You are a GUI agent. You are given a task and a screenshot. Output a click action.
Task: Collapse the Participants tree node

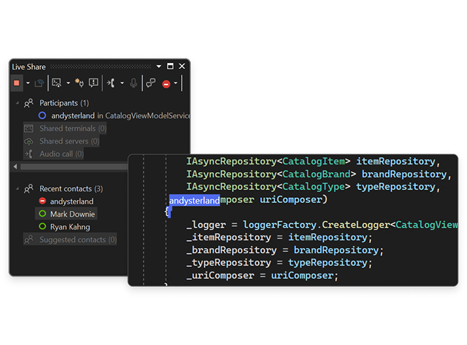(x=17, y=103)
